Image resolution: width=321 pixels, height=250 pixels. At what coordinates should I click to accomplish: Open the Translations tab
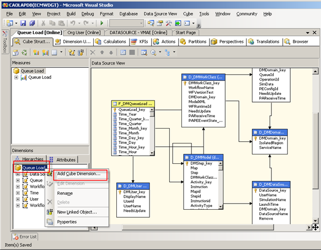[x=264, y=41]
